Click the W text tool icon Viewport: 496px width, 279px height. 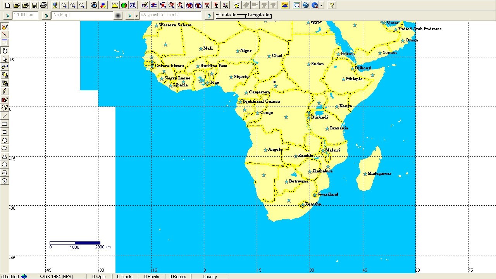(x=207, y=5)
